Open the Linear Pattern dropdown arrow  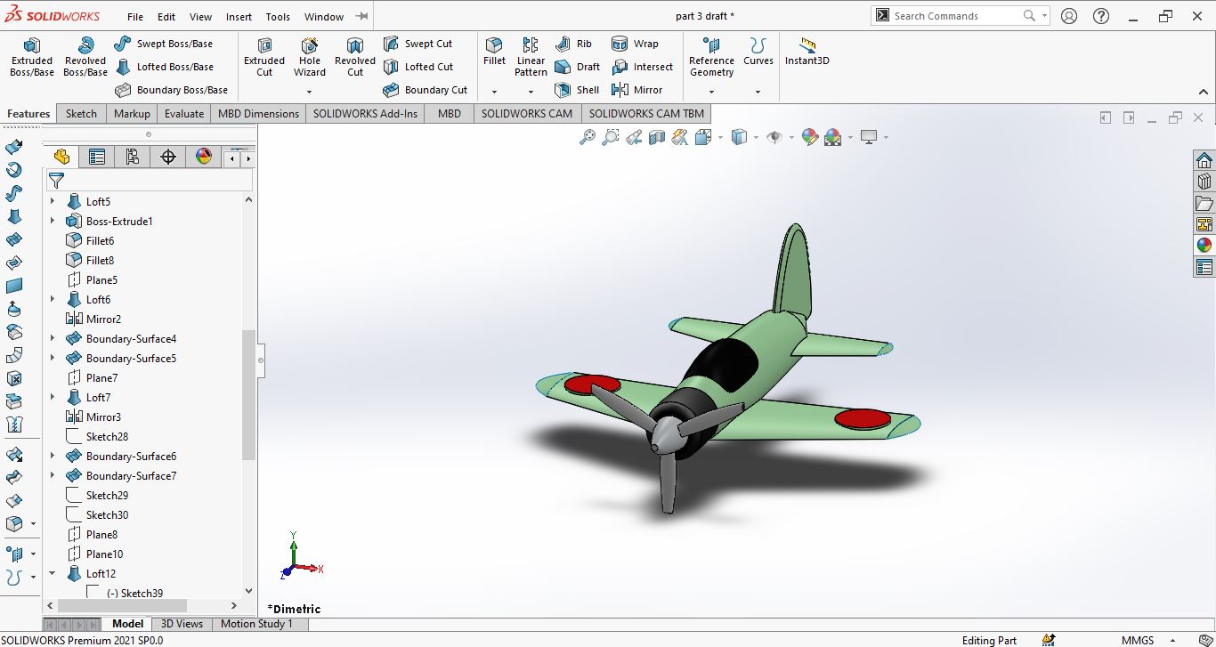[x=531, y=92]
